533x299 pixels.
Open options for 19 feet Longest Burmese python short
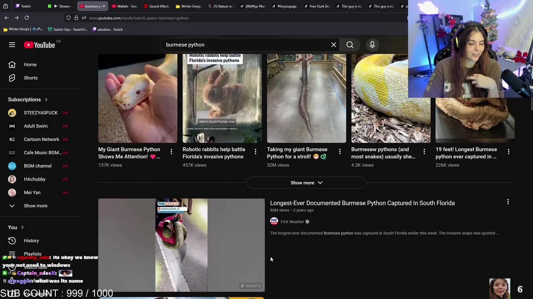(x=508, y=152)
